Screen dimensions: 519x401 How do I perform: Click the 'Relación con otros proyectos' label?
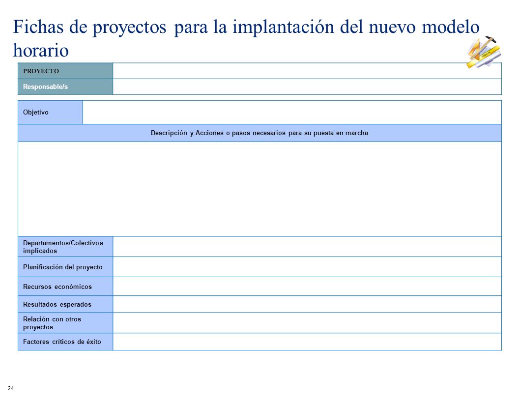[65, 323]
